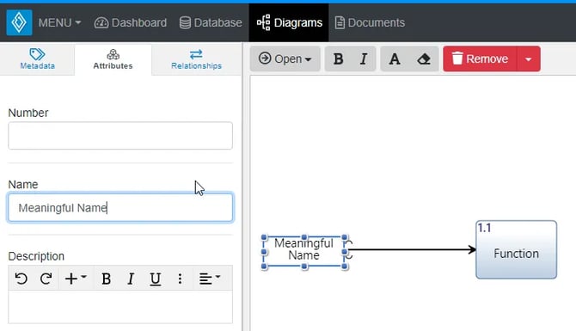Click the arrow connecting to Function
Viewport: 576px width, 331px height.
pos(412,250)
